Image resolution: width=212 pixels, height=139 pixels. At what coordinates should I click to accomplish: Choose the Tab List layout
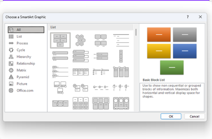point(60,72)
